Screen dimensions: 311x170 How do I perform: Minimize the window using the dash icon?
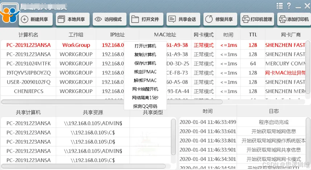pyautogui.click(x=298, y=8)
